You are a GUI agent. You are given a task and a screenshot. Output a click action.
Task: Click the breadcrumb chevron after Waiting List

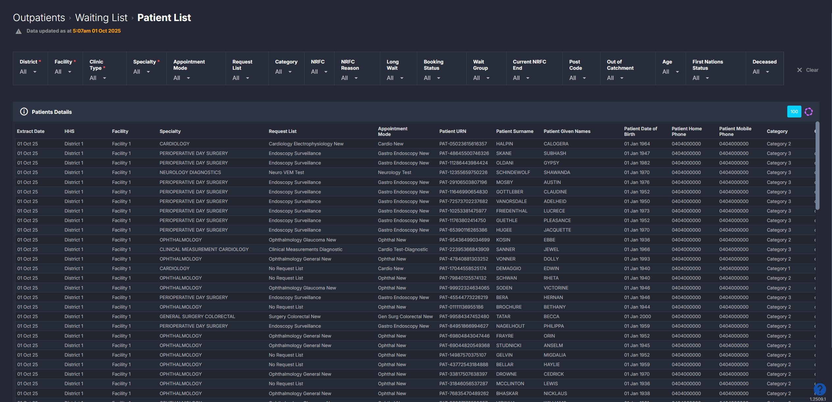(x=132, y=18)
